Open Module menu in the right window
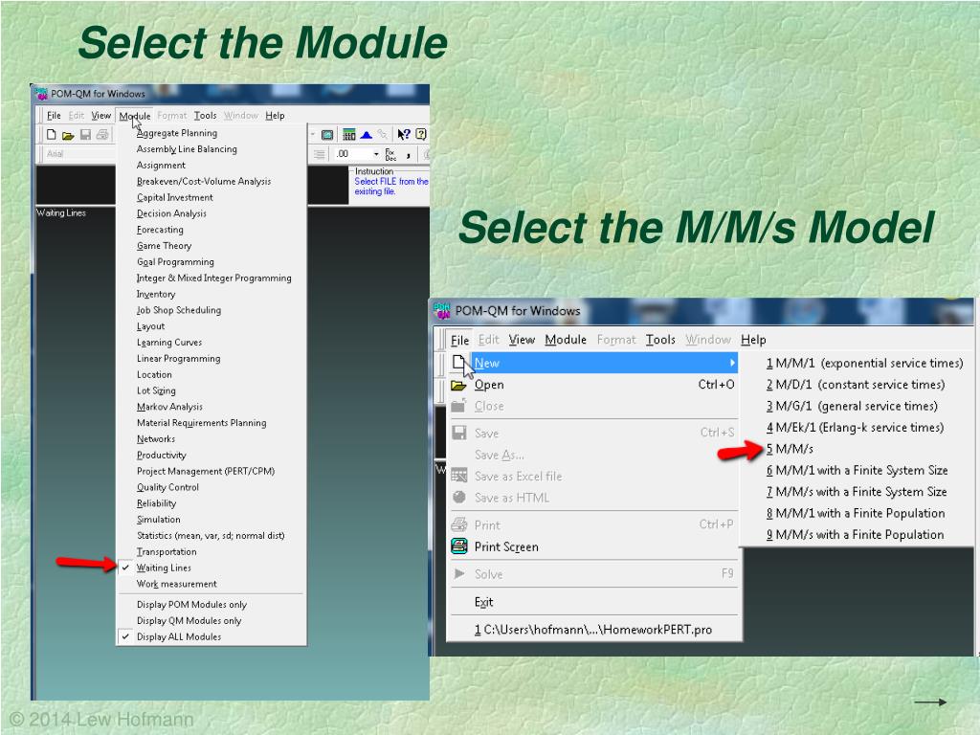 (x=566, y=340)
